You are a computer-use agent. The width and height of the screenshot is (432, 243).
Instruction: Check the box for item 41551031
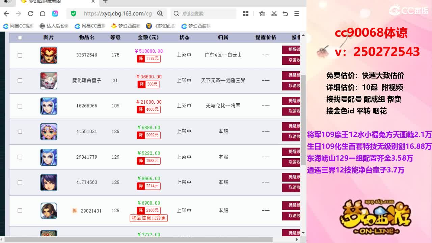(20, 132)
